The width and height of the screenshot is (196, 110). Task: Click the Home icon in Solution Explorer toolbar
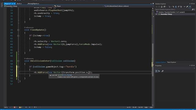pyautogui.click(x=162, y=7)
